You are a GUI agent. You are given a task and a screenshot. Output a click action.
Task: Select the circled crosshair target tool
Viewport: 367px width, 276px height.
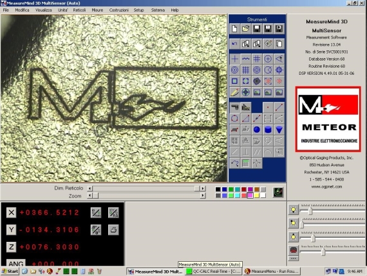pos(268,59)
